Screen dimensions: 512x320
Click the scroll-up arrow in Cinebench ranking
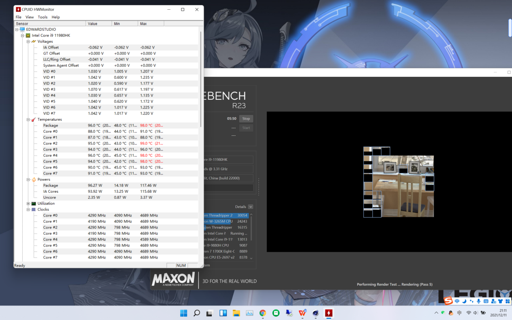tap(251, 215)
